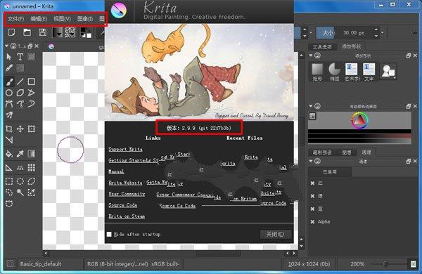The height and width of the screenshot is (274, 422).
Task: Toggle the blue channel X mark
Action: 312,209
